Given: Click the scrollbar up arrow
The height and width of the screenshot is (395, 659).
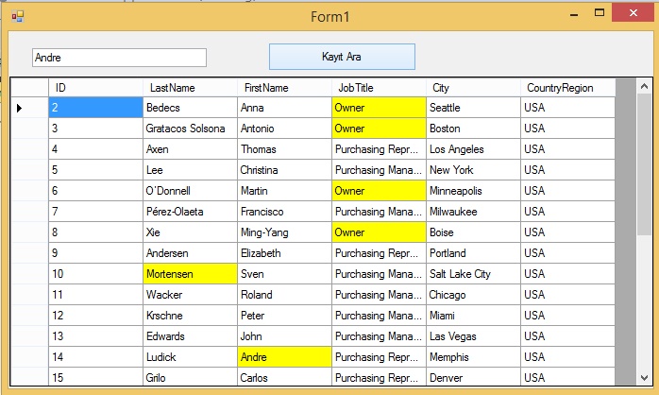Looking at the screenshot, I should tap(644, 86).
